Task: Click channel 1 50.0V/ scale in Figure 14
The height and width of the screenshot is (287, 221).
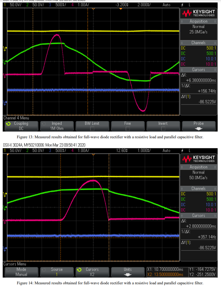Action: tap(15, 151)
